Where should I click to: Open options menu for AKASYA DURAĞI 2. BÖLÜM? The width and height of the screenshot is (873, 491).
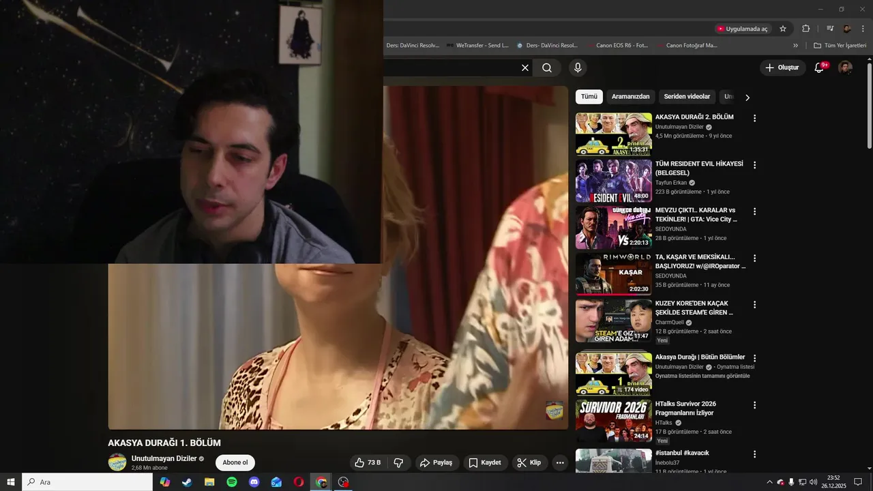coord(754,118)
